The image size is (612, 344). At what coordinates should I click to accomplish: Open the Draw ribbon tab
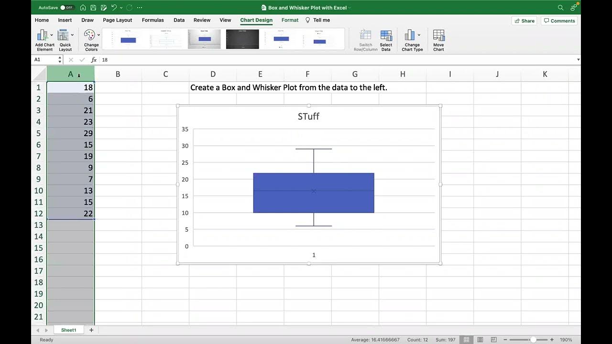(x=87, y=20)
